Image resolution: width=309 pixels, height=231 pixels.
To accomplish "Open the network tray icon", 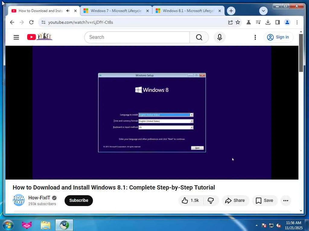I will (271, 225).
